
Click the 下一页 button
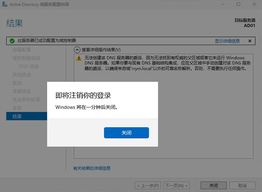click(x=176, y=185)
